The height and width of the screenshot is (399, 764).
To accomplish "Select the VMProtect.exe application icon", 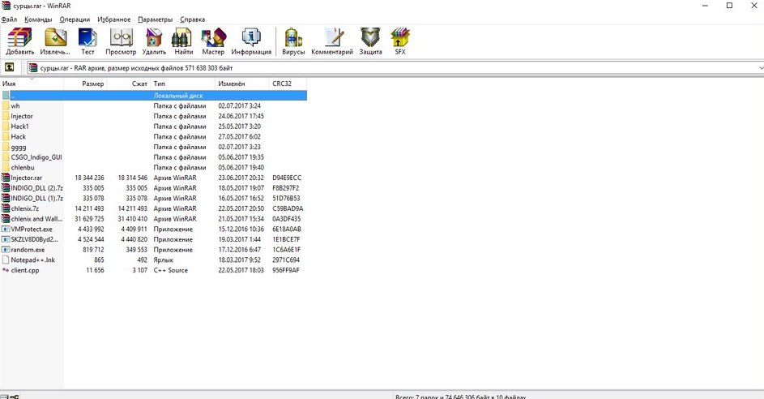I will pos(6,229).
